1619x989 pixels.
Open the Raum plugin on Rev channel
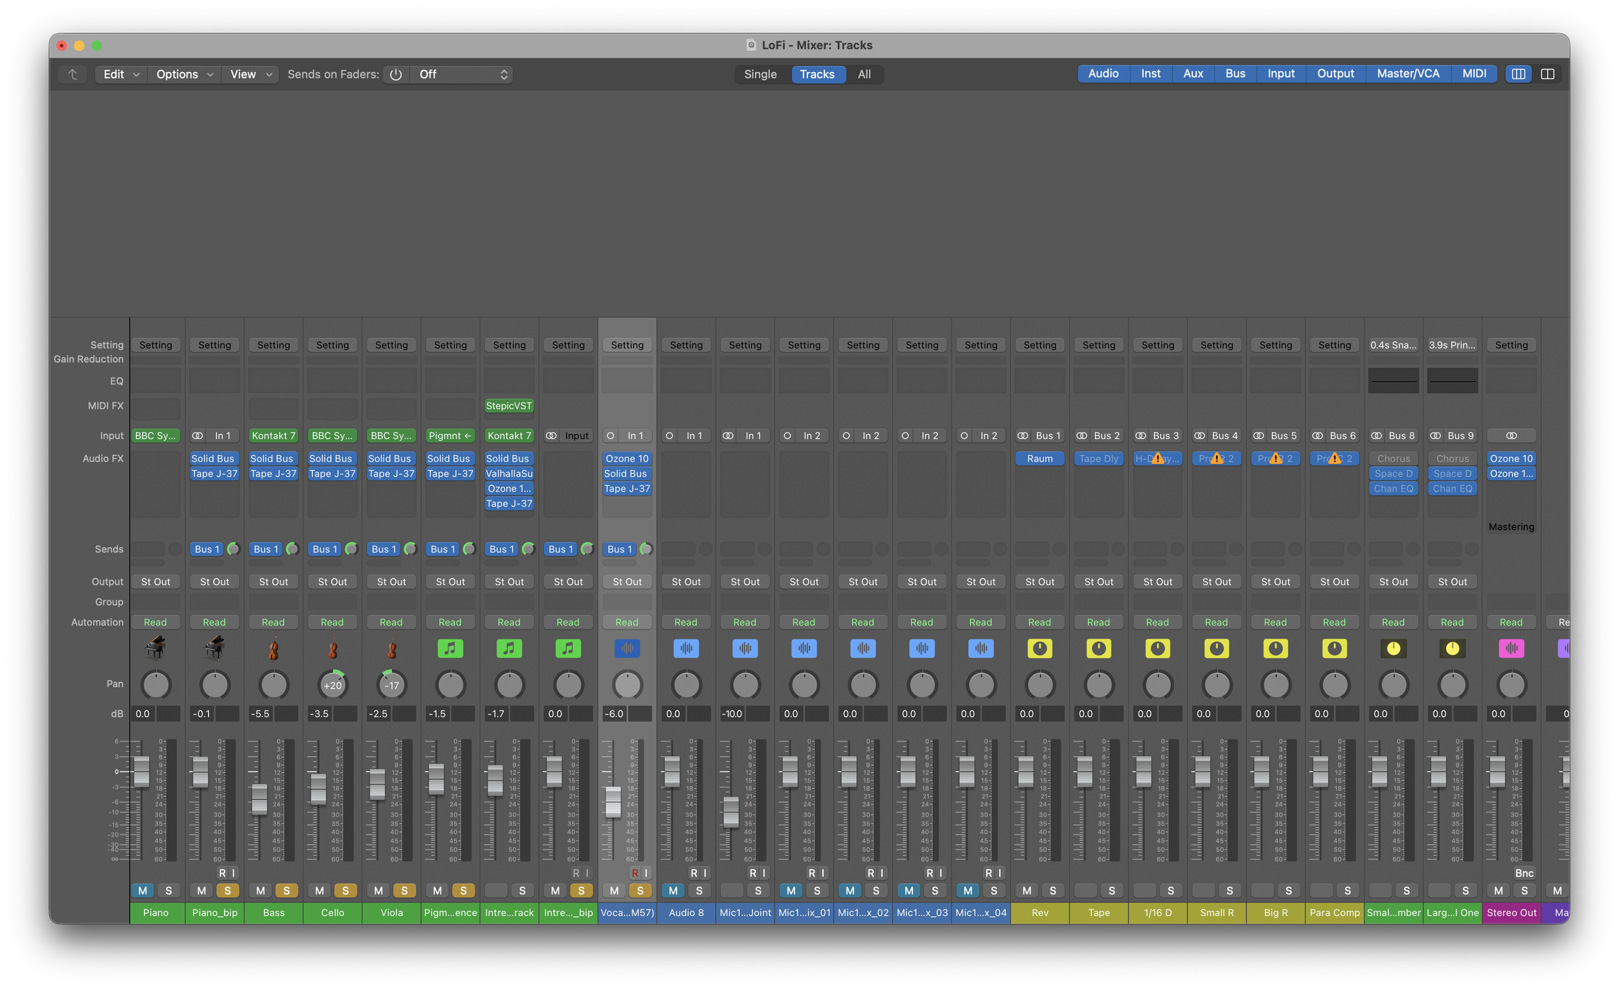click(1039, 458)
